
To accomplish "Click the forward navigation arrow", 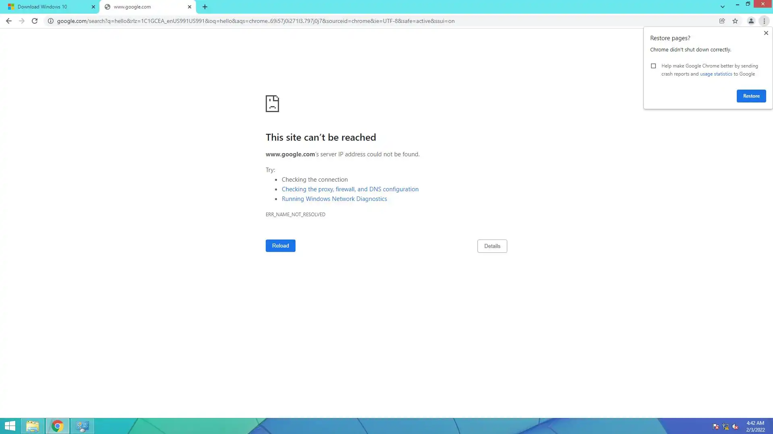I will 22,21.
